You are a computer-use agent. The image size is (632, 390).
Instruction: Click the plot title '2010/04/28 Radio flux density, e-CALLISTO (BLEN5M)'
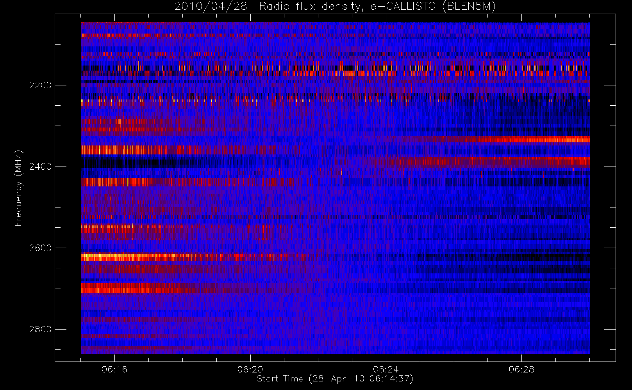pos(335,7)
